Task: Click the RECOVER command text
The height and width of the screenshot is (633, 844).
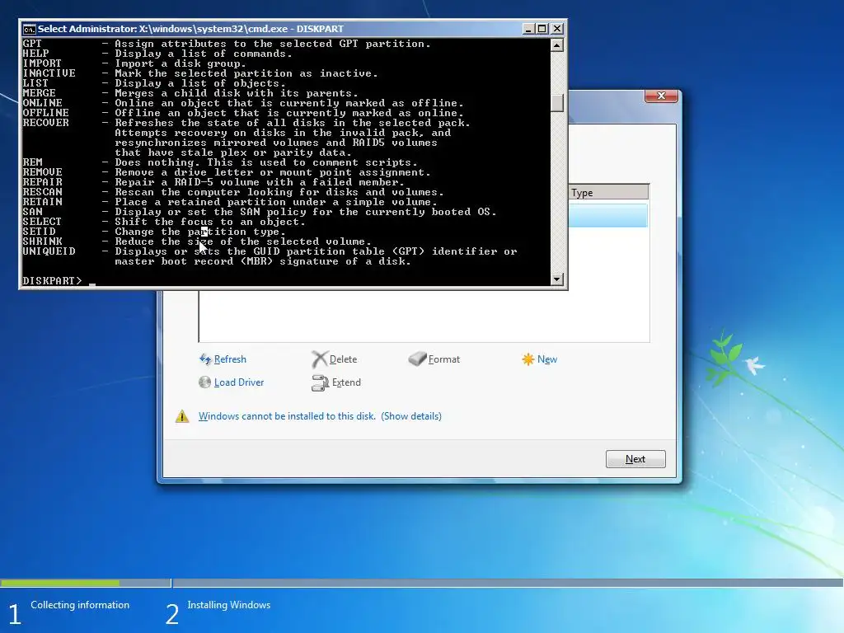Action: tap(46, 123)
